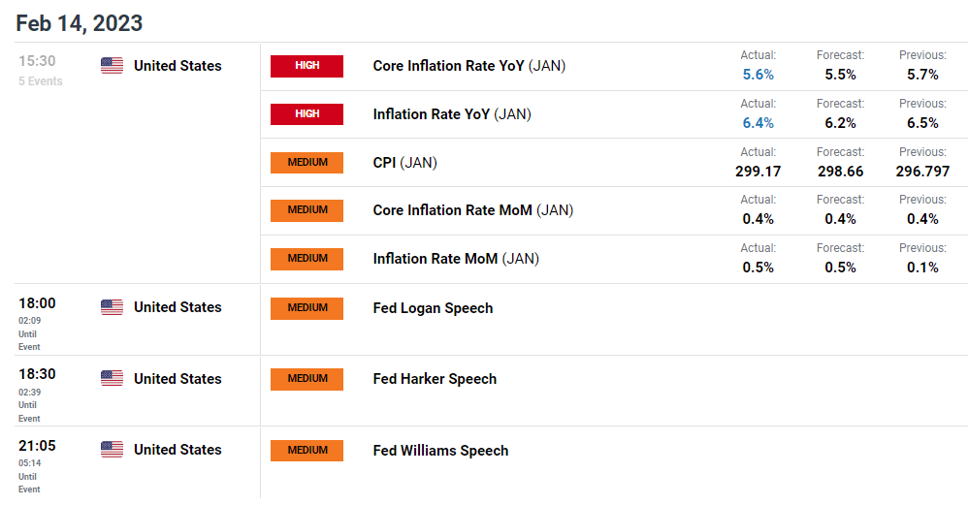Image resolution: width=968 pixels, height=505 pixels.
Task: Open the Fed Harker Speech event
Action: 435,379
